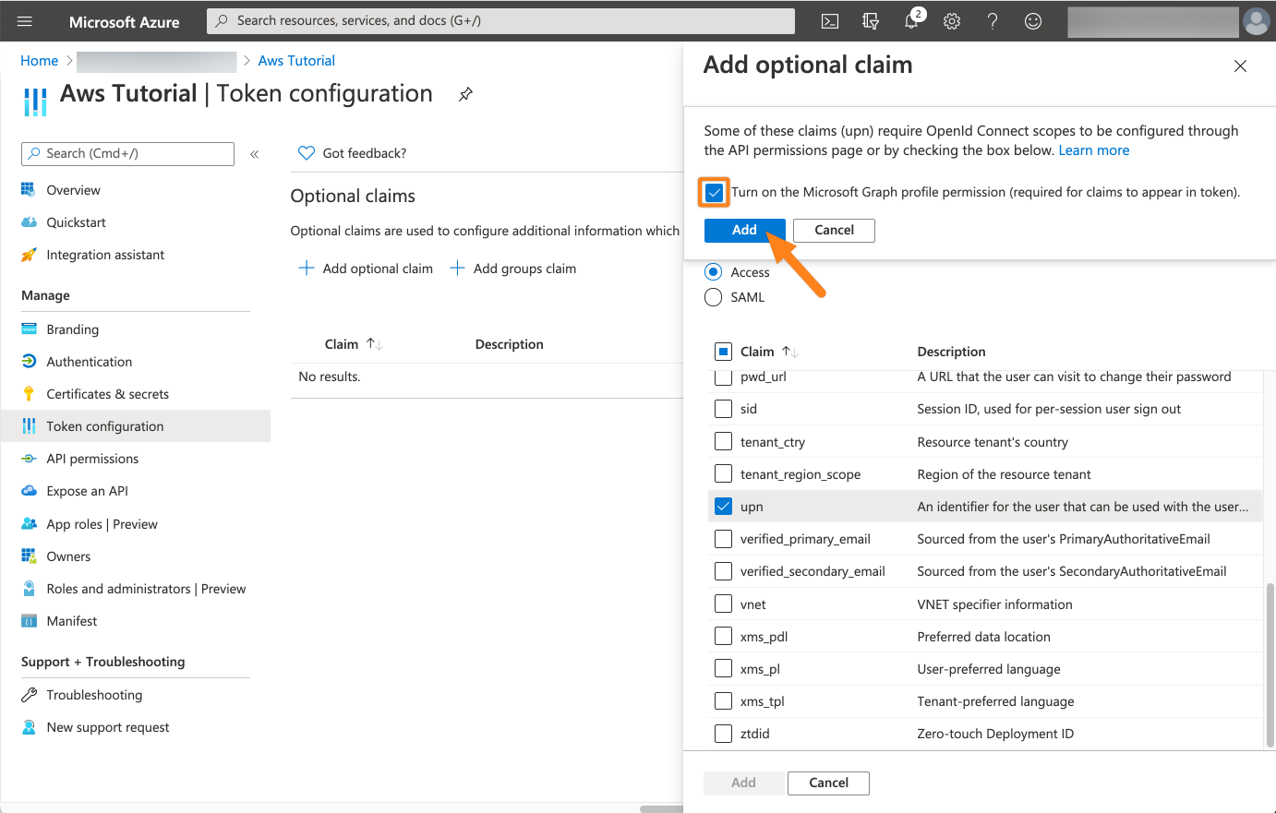
Task: Click the blue Add button
Action: [x=744, y=231]
